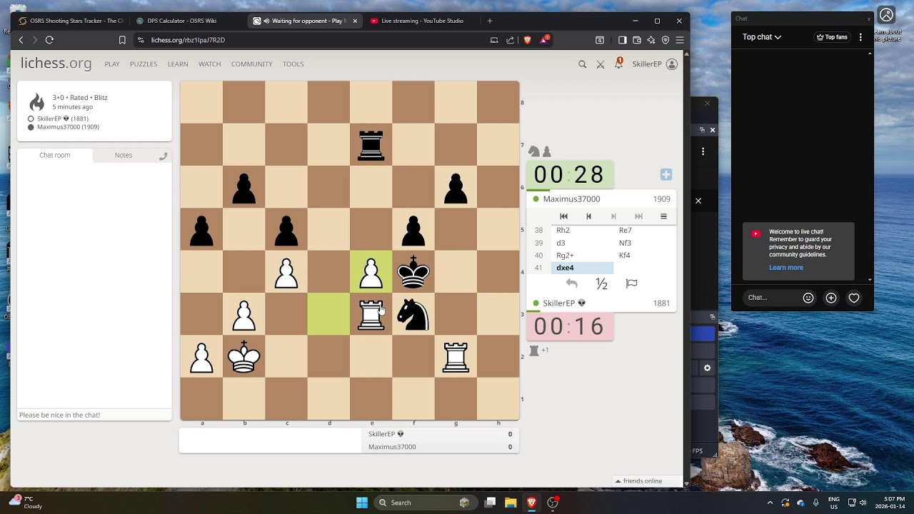This screenshot has height=514, width=914.
Task: Click the black king on f4
Action: click(413, 272)
